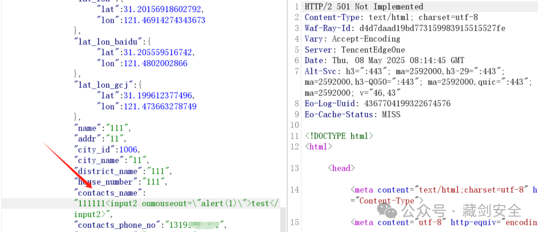Click the lon 121.4802002866 value
The image size is (538, 232).
155,63
